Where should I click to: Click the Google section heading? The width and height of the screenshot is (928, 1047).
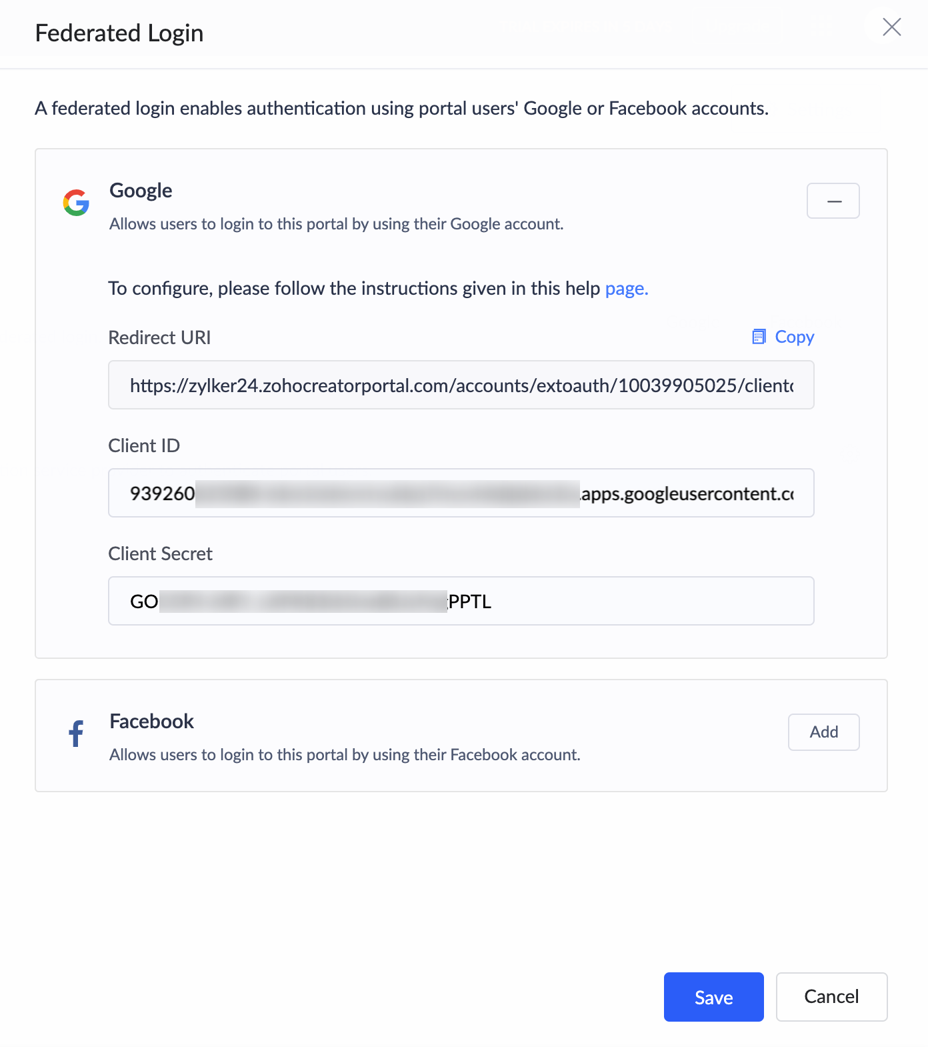pos(141,191)
